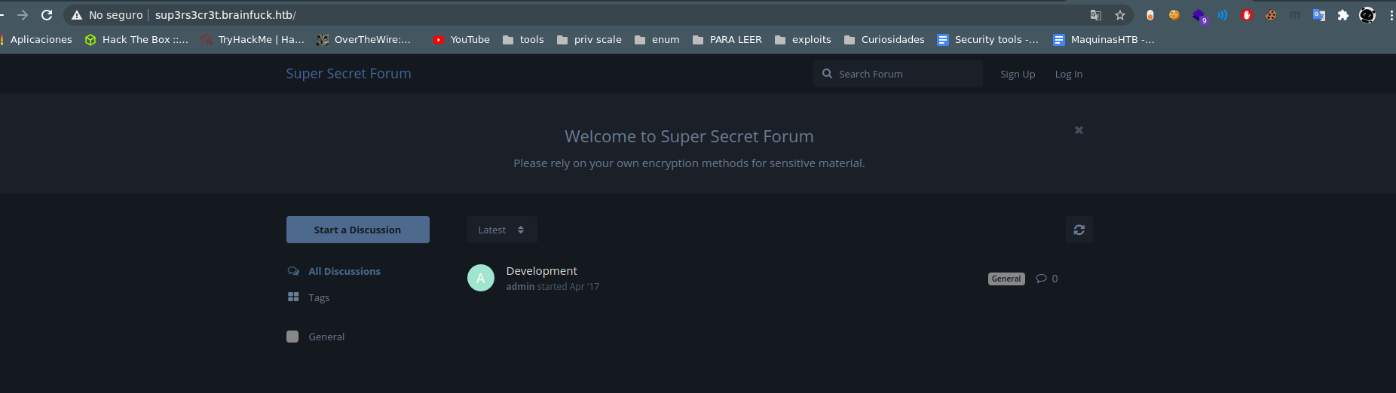Click the General tag label on Development

1006,279
